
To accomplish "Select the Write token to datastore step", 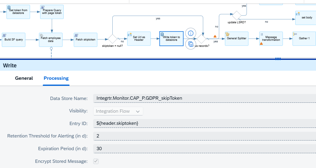I will point(172,39).
